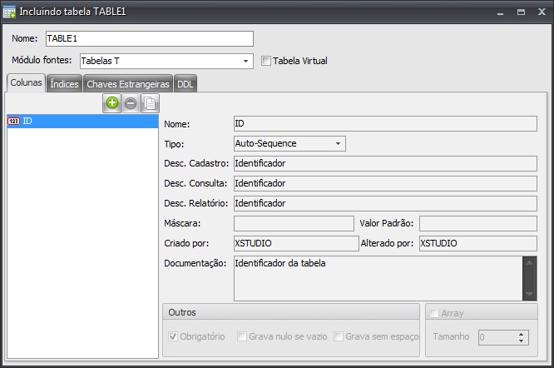
Task: Open the Chaves Estrangeiras tab
Action: [128, 83]
